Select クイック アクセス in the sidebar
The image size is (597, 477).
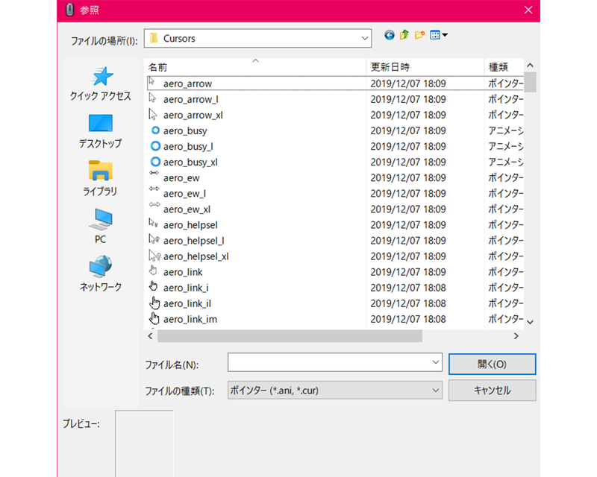click(99, 83)
